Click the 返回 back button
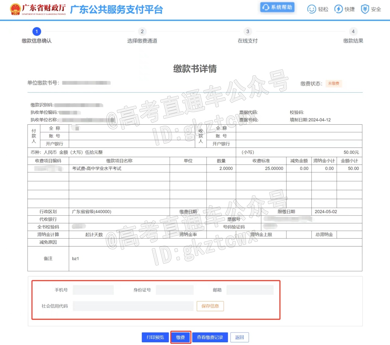The width and height of the screenshot is (390, 345). [239, 337]
